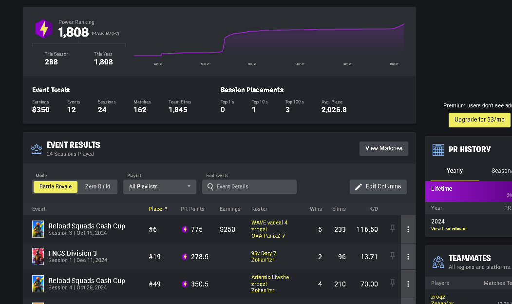Open roster player 95v Dory 7
Viewport: 512px width, 304px height.
click(264, 253)
